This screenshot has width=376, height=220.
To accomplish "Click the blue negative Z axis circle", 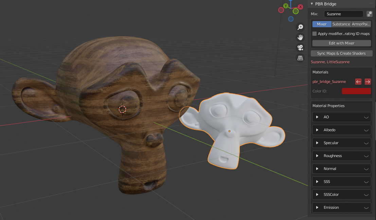I will click(291, 19).
